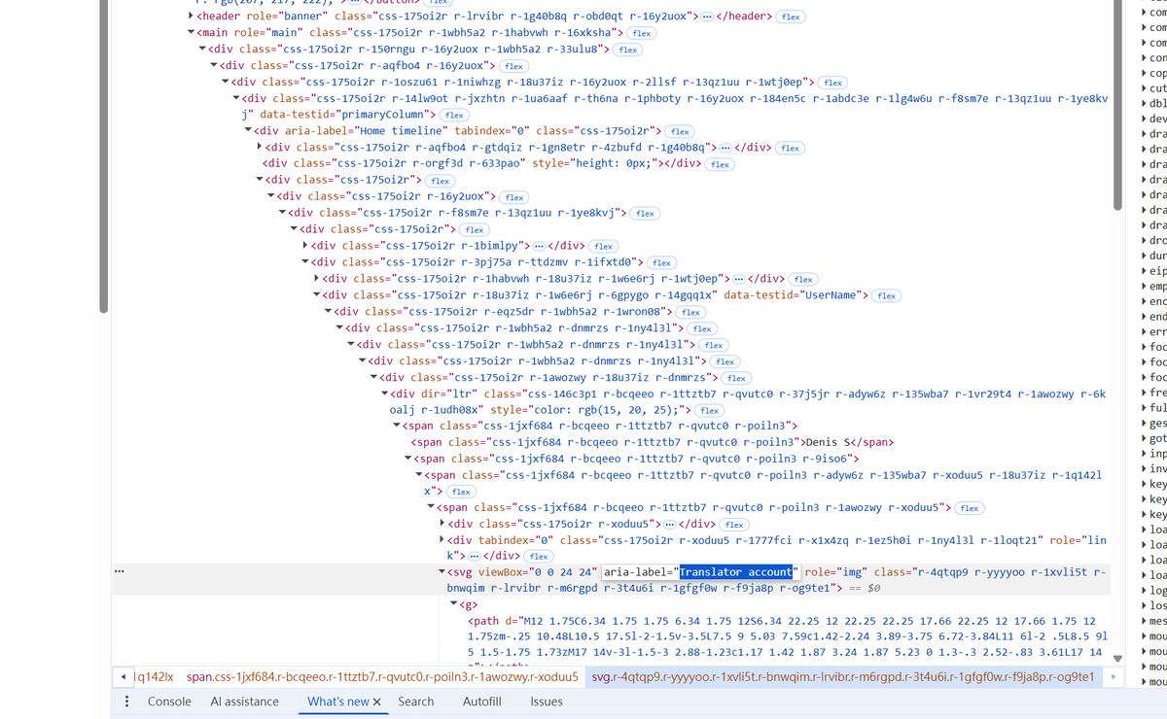Expand the tabindex 0 role link div node

coord(442,540)
